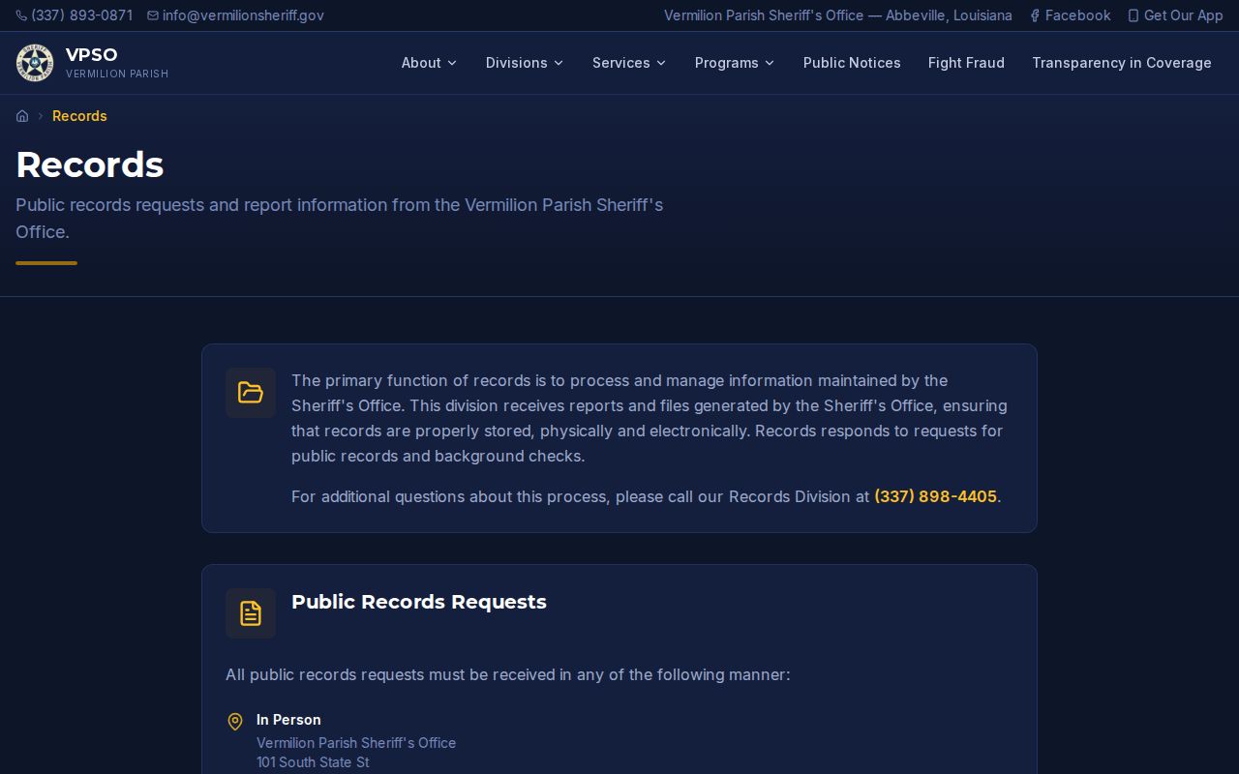
Task: Click the phone icon in the top bar
Action: (x=21, y=15)
